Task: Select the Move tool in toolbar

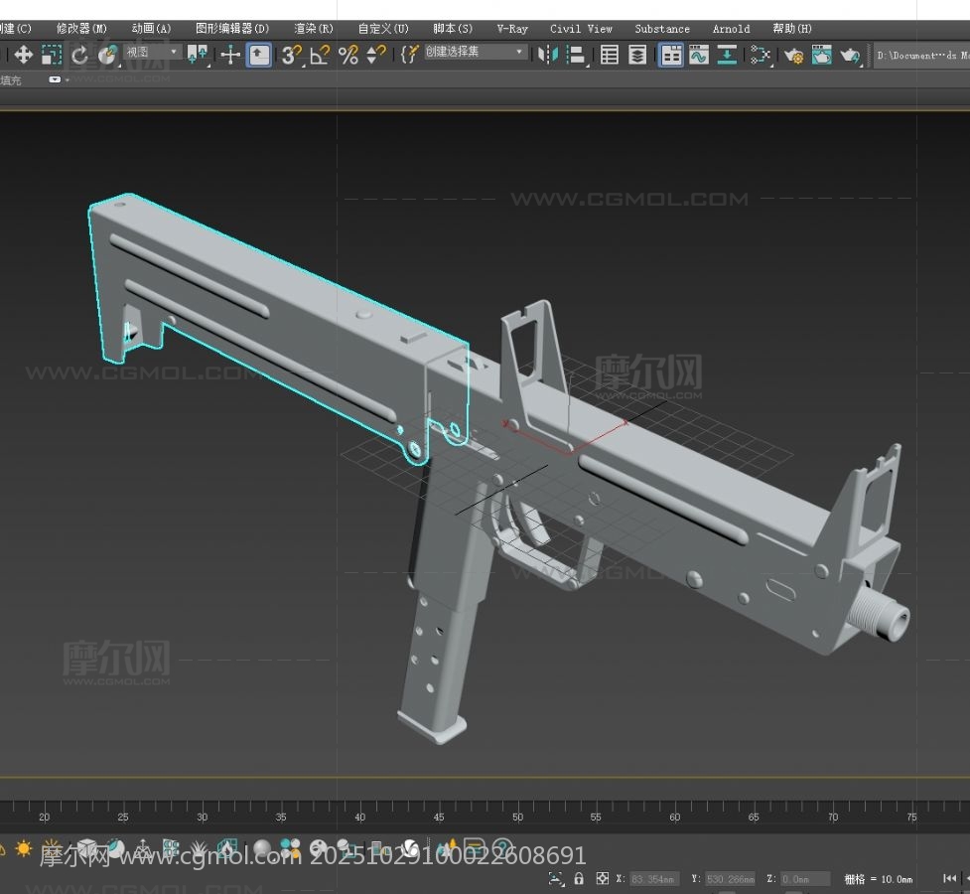Action: pos(23,56)
